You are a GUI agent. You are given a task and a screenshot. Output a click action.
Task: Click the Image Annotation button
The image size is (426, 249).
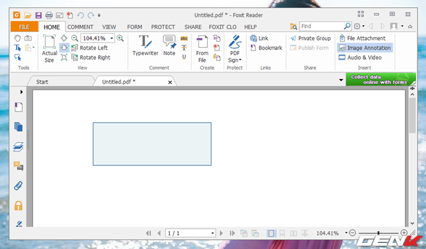(365, 48)
